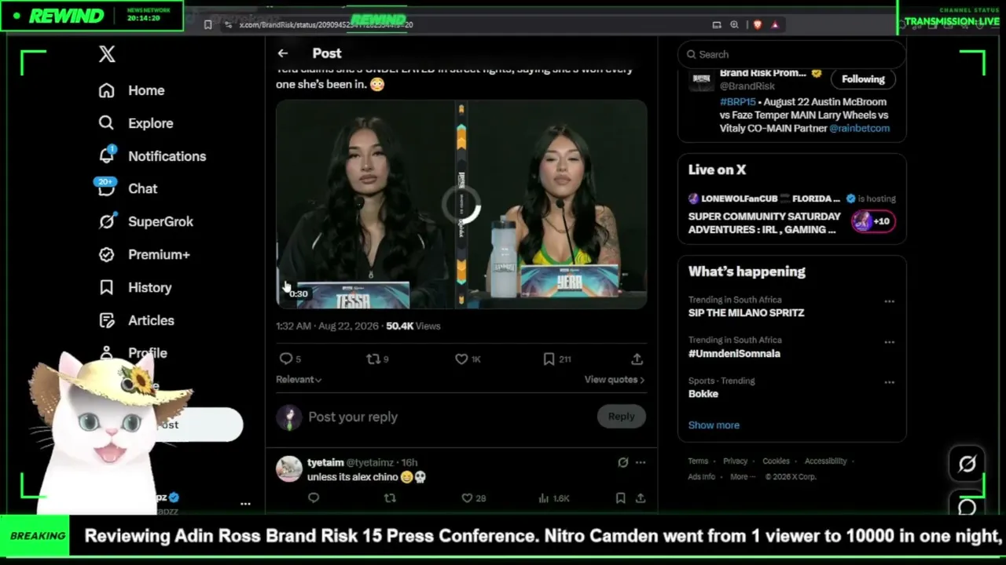Click the Reply button
The width and height of the screenshot is (1006, 565).
point(621,417)
